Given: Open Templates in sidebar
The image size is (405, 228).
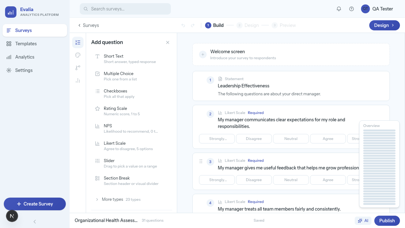Looking at the screenshot, I should [x=35, y=44].
